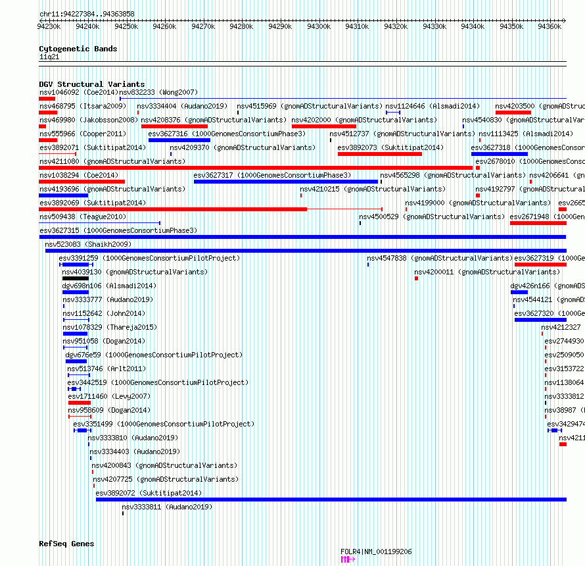
Task: Click the DGV Structural Variants track title
Action: point(92,84)
